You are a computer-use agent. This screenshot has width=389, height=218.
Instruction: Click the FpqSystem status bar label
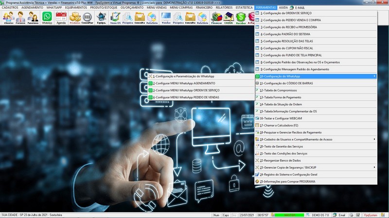click(371, 215)
